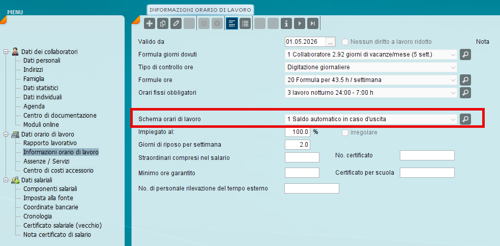Click the magnifier beside Formule ore
The image size is (500, 246).
click(465, 80)
